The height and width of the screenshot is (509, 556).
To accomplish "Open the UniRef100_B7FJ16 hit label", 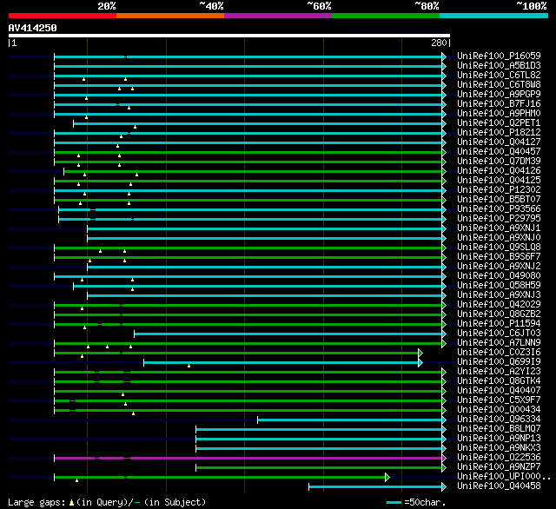I will tap(499, 104).
